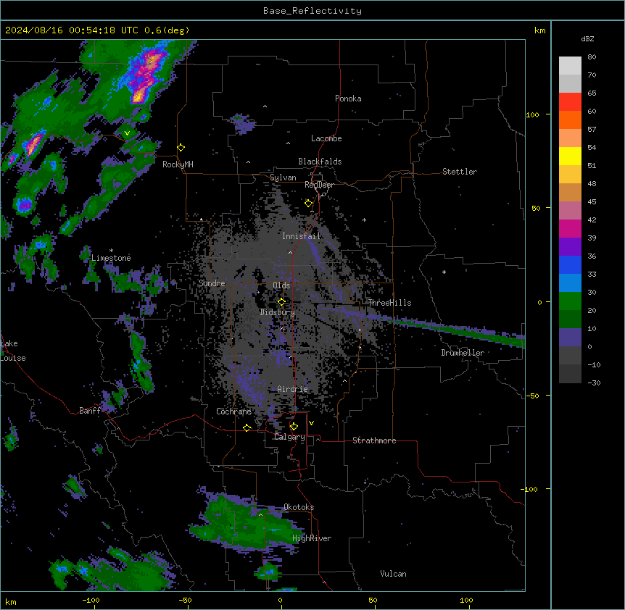Click the yellow diamond marker above Calgary label

coord(294,427)
